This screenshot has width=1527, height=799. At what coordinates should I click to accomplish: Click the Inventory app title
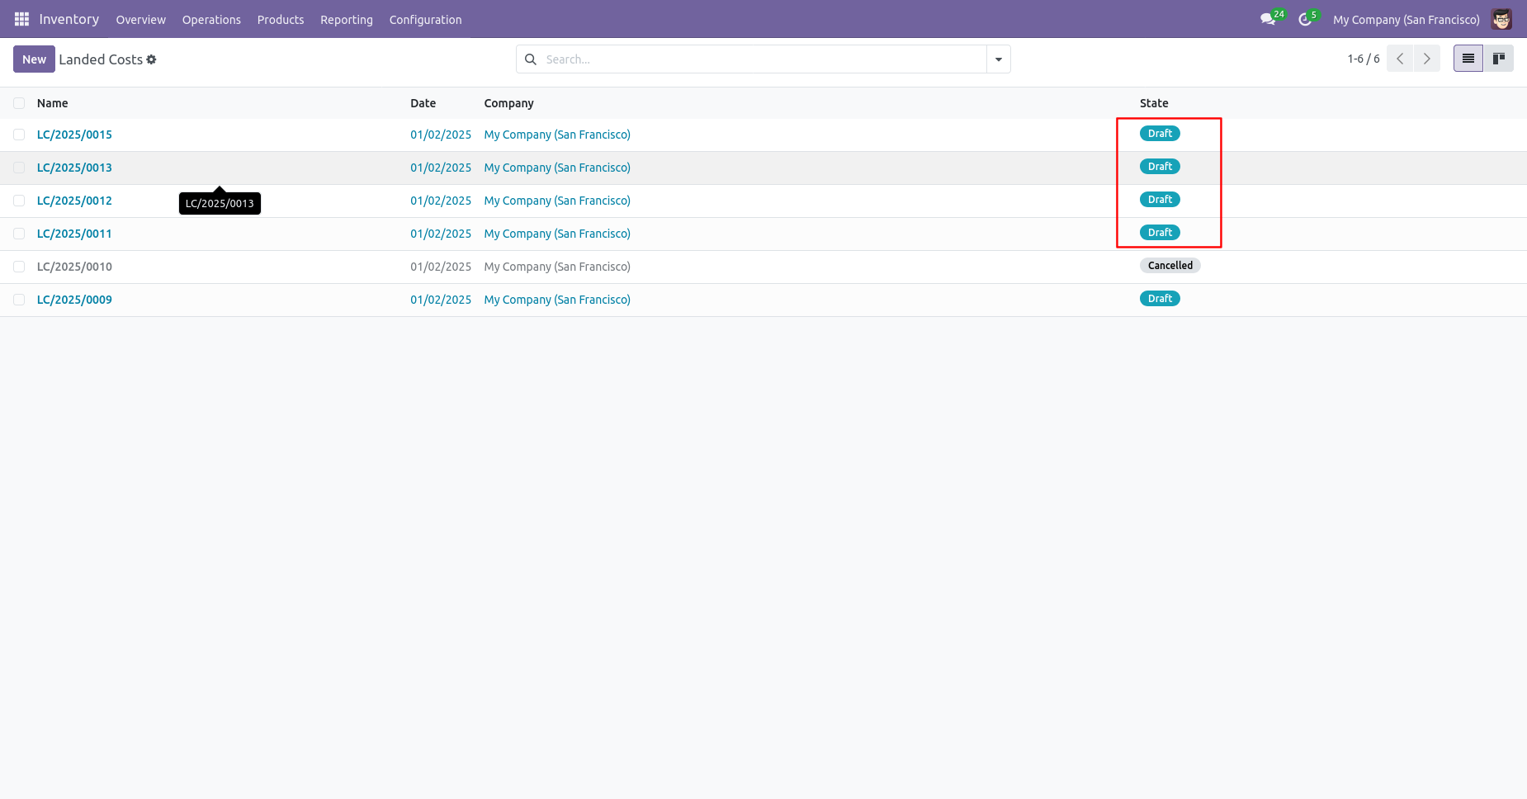coord(69,19)
